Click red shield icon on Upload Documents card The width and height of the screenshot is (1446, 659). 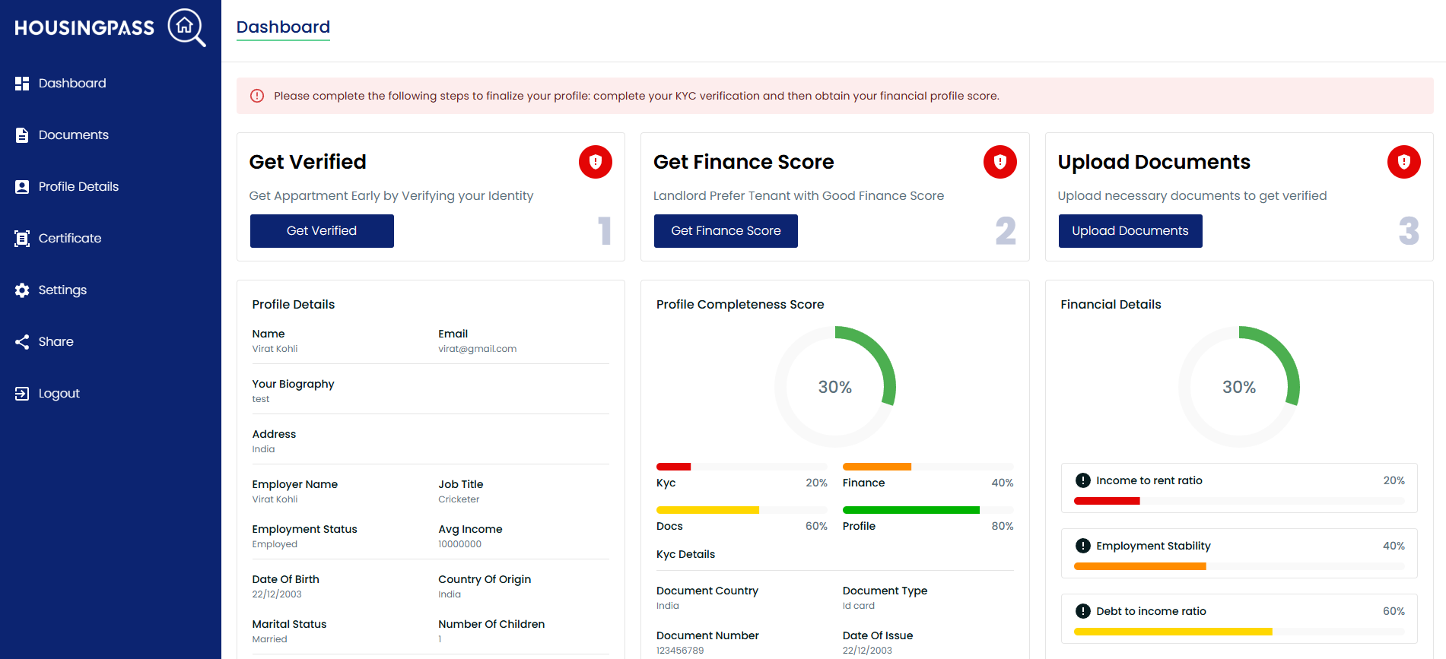click(x=1403, y=162)
